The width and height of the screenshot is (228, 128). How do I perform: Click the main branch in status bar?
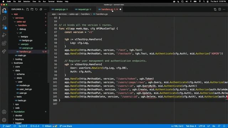[7, 126]
